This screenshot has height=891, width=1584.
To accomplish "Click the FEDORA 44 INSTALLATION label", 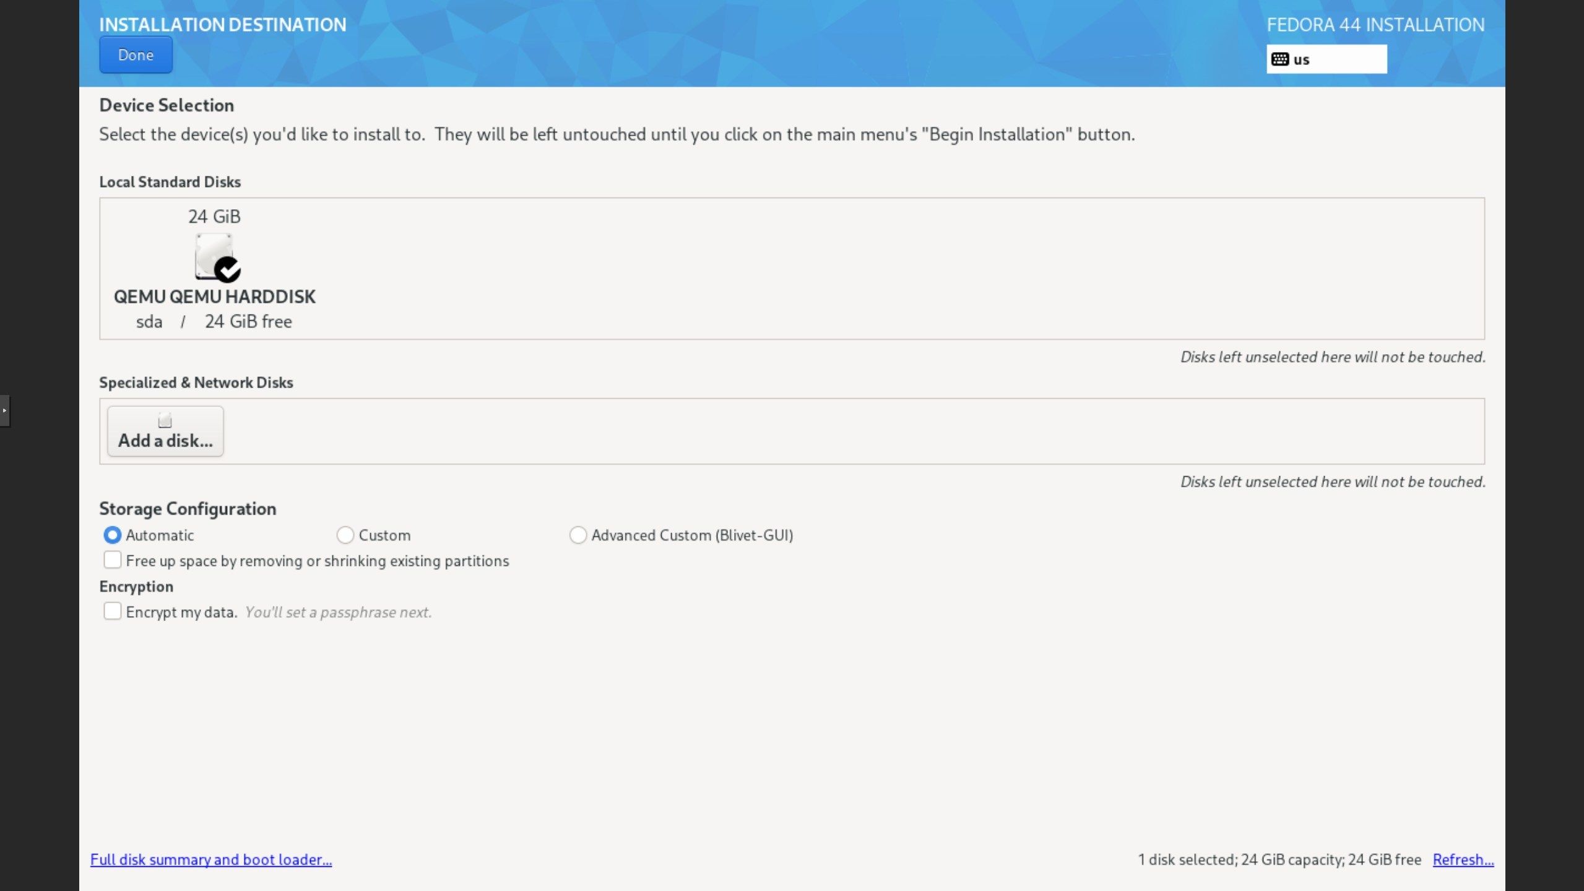I will click(x=1375, y=25).
